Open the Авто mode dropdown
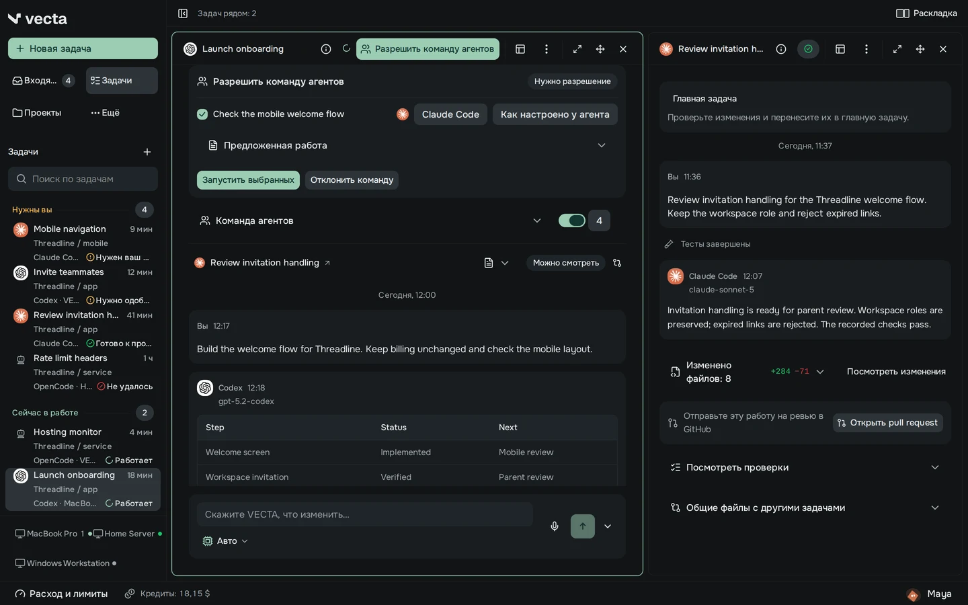 click(x=226, y=541)
